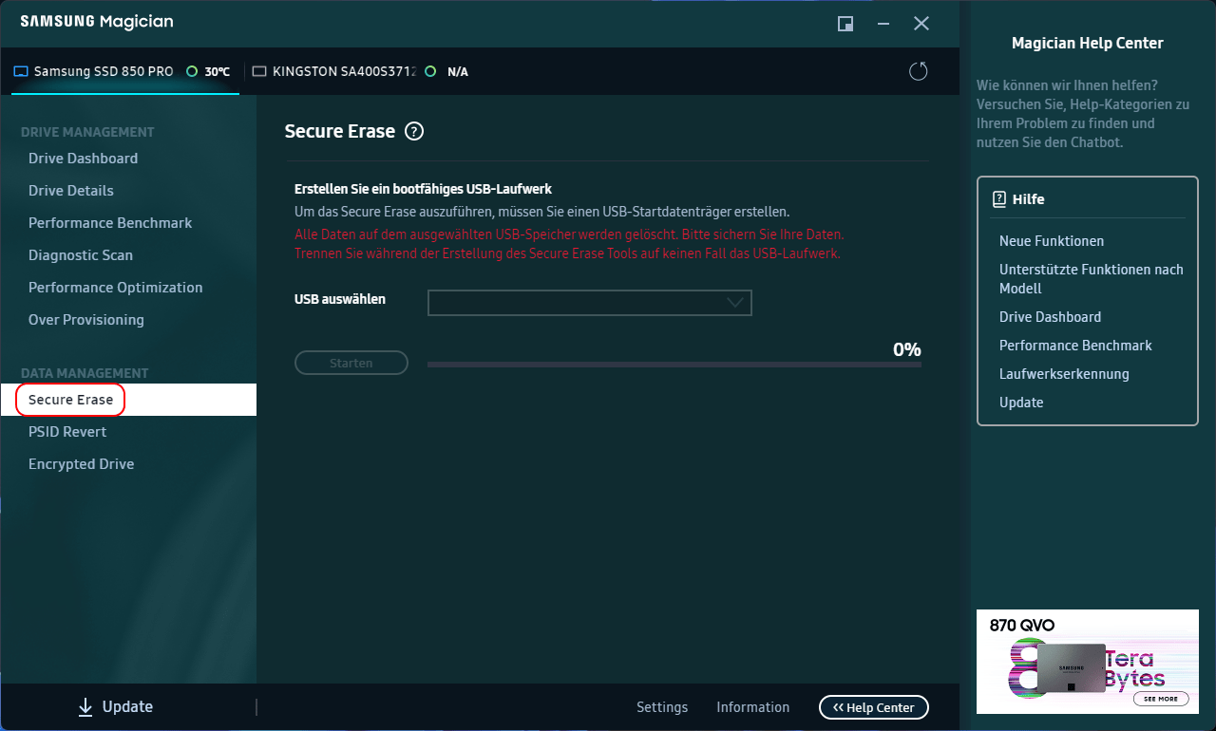Click the DATA MANAGEMENT section header

tap(85, 373)
